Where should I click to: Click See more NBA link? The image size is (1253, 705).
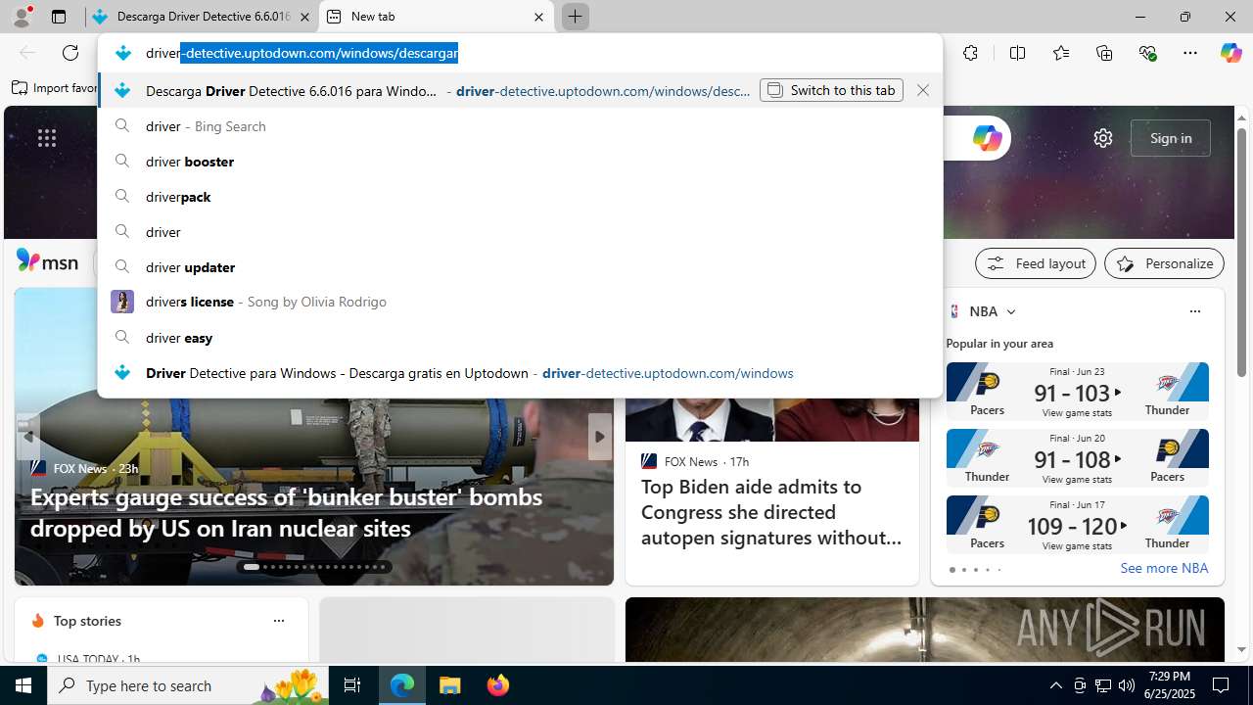[1164, 568]
